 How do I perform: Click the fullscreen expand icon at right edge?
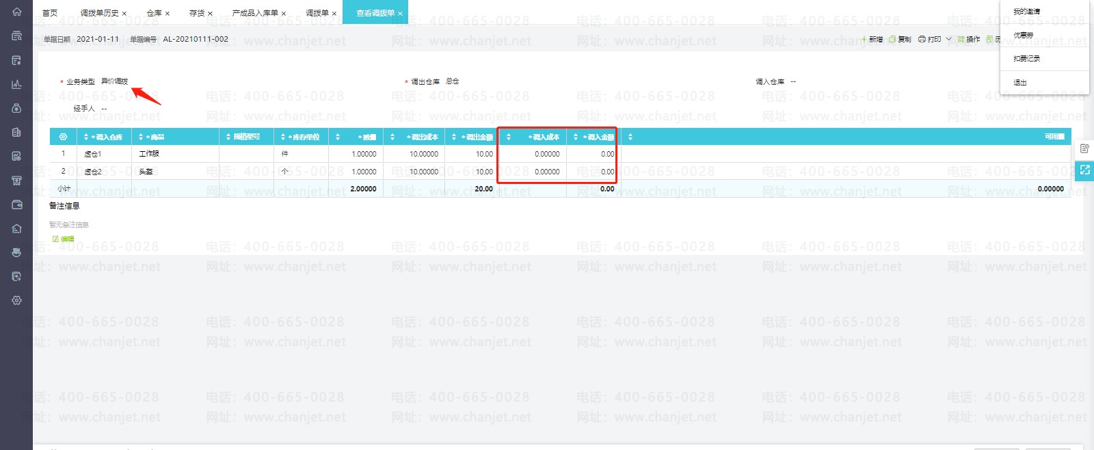[x=1084, y=170]
